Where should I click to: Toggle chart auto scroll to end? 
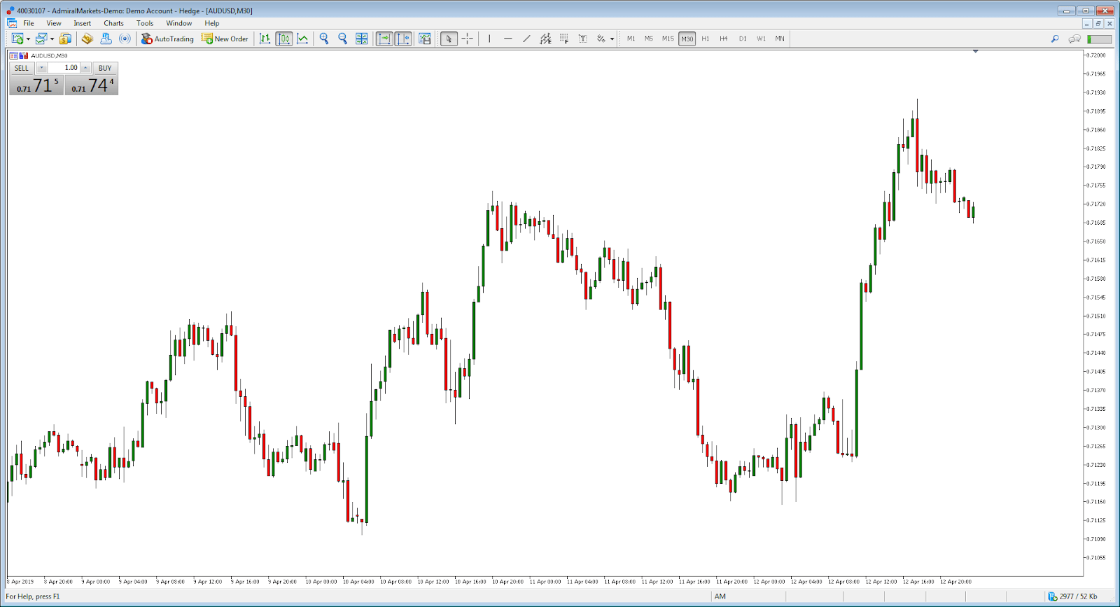[384, 39]
